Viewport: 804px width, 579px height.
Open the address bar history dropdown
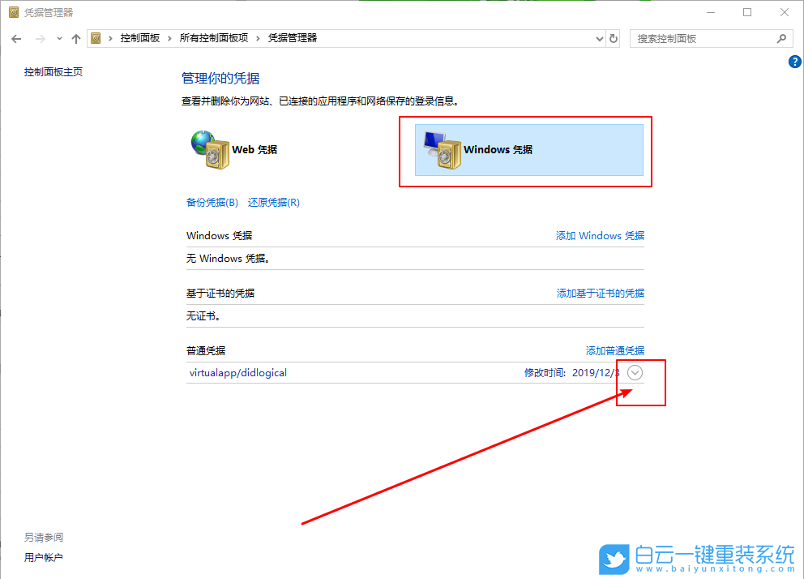point(599,38)
